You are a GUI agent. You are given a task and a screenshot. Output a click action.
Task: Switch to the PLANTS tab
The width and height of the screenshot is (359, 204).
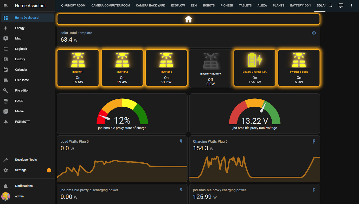pos(278,5)
